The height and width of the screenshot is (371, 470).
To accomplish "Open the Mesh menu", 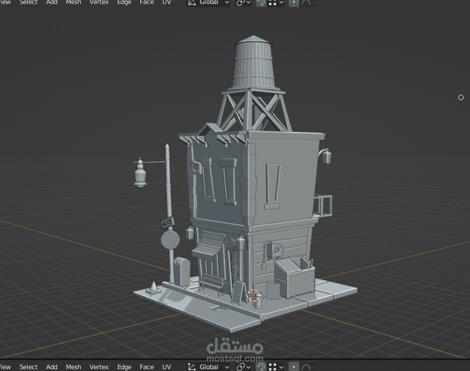I will click(x=73, y=3).
